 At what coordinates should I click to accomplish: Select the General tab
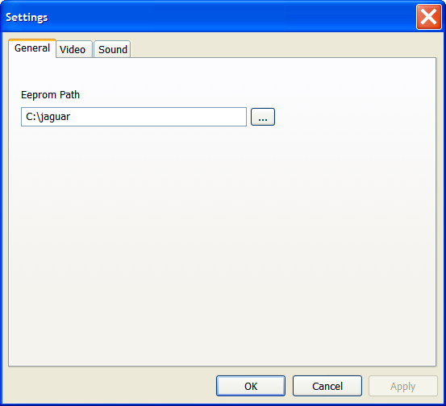pyautogui.click(x=32, y=48)
